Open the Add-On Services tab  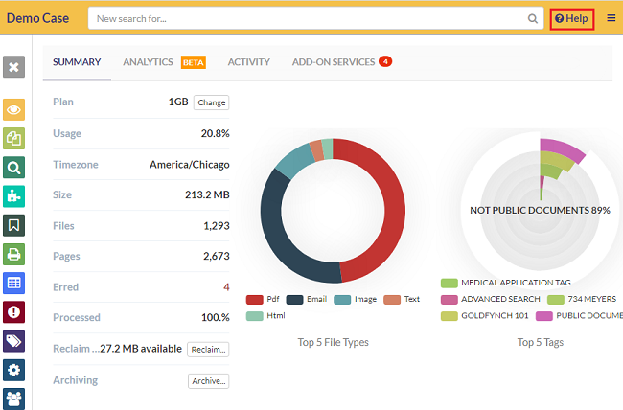coord(334,62)
